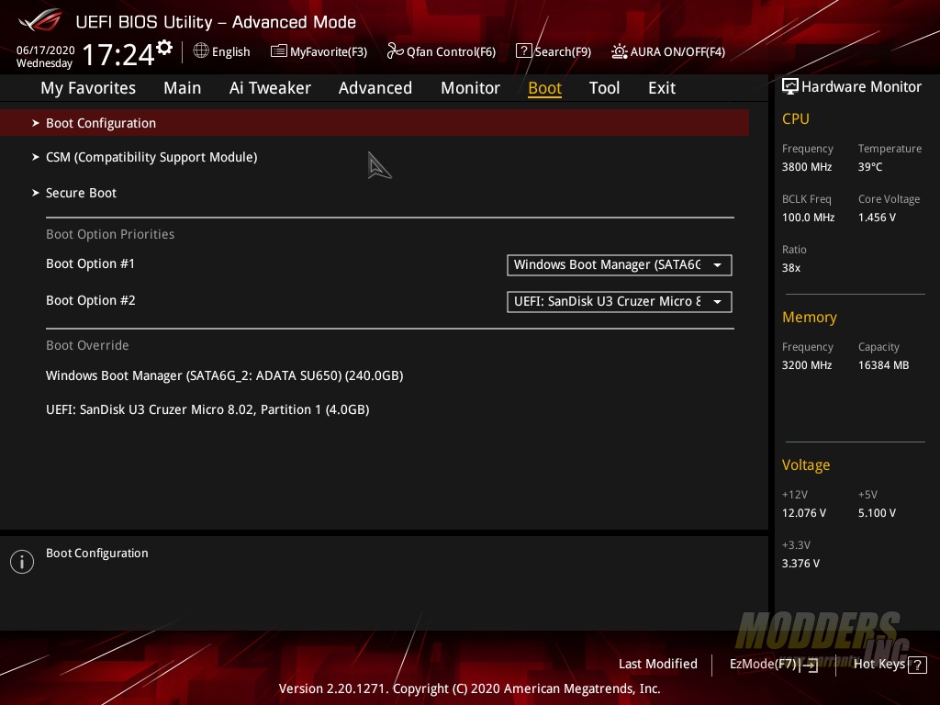Open the Tool tab
Viewport: 940px width, 705px height.
[604, 88]
